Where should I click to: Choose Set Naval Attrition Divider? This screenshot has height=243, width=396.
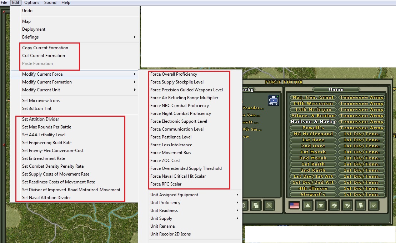click(x=46, y=198)
